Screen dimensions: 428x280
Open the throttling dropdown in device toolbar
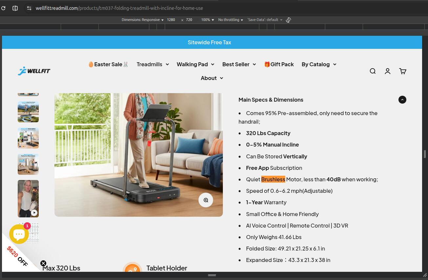(230, 20)
